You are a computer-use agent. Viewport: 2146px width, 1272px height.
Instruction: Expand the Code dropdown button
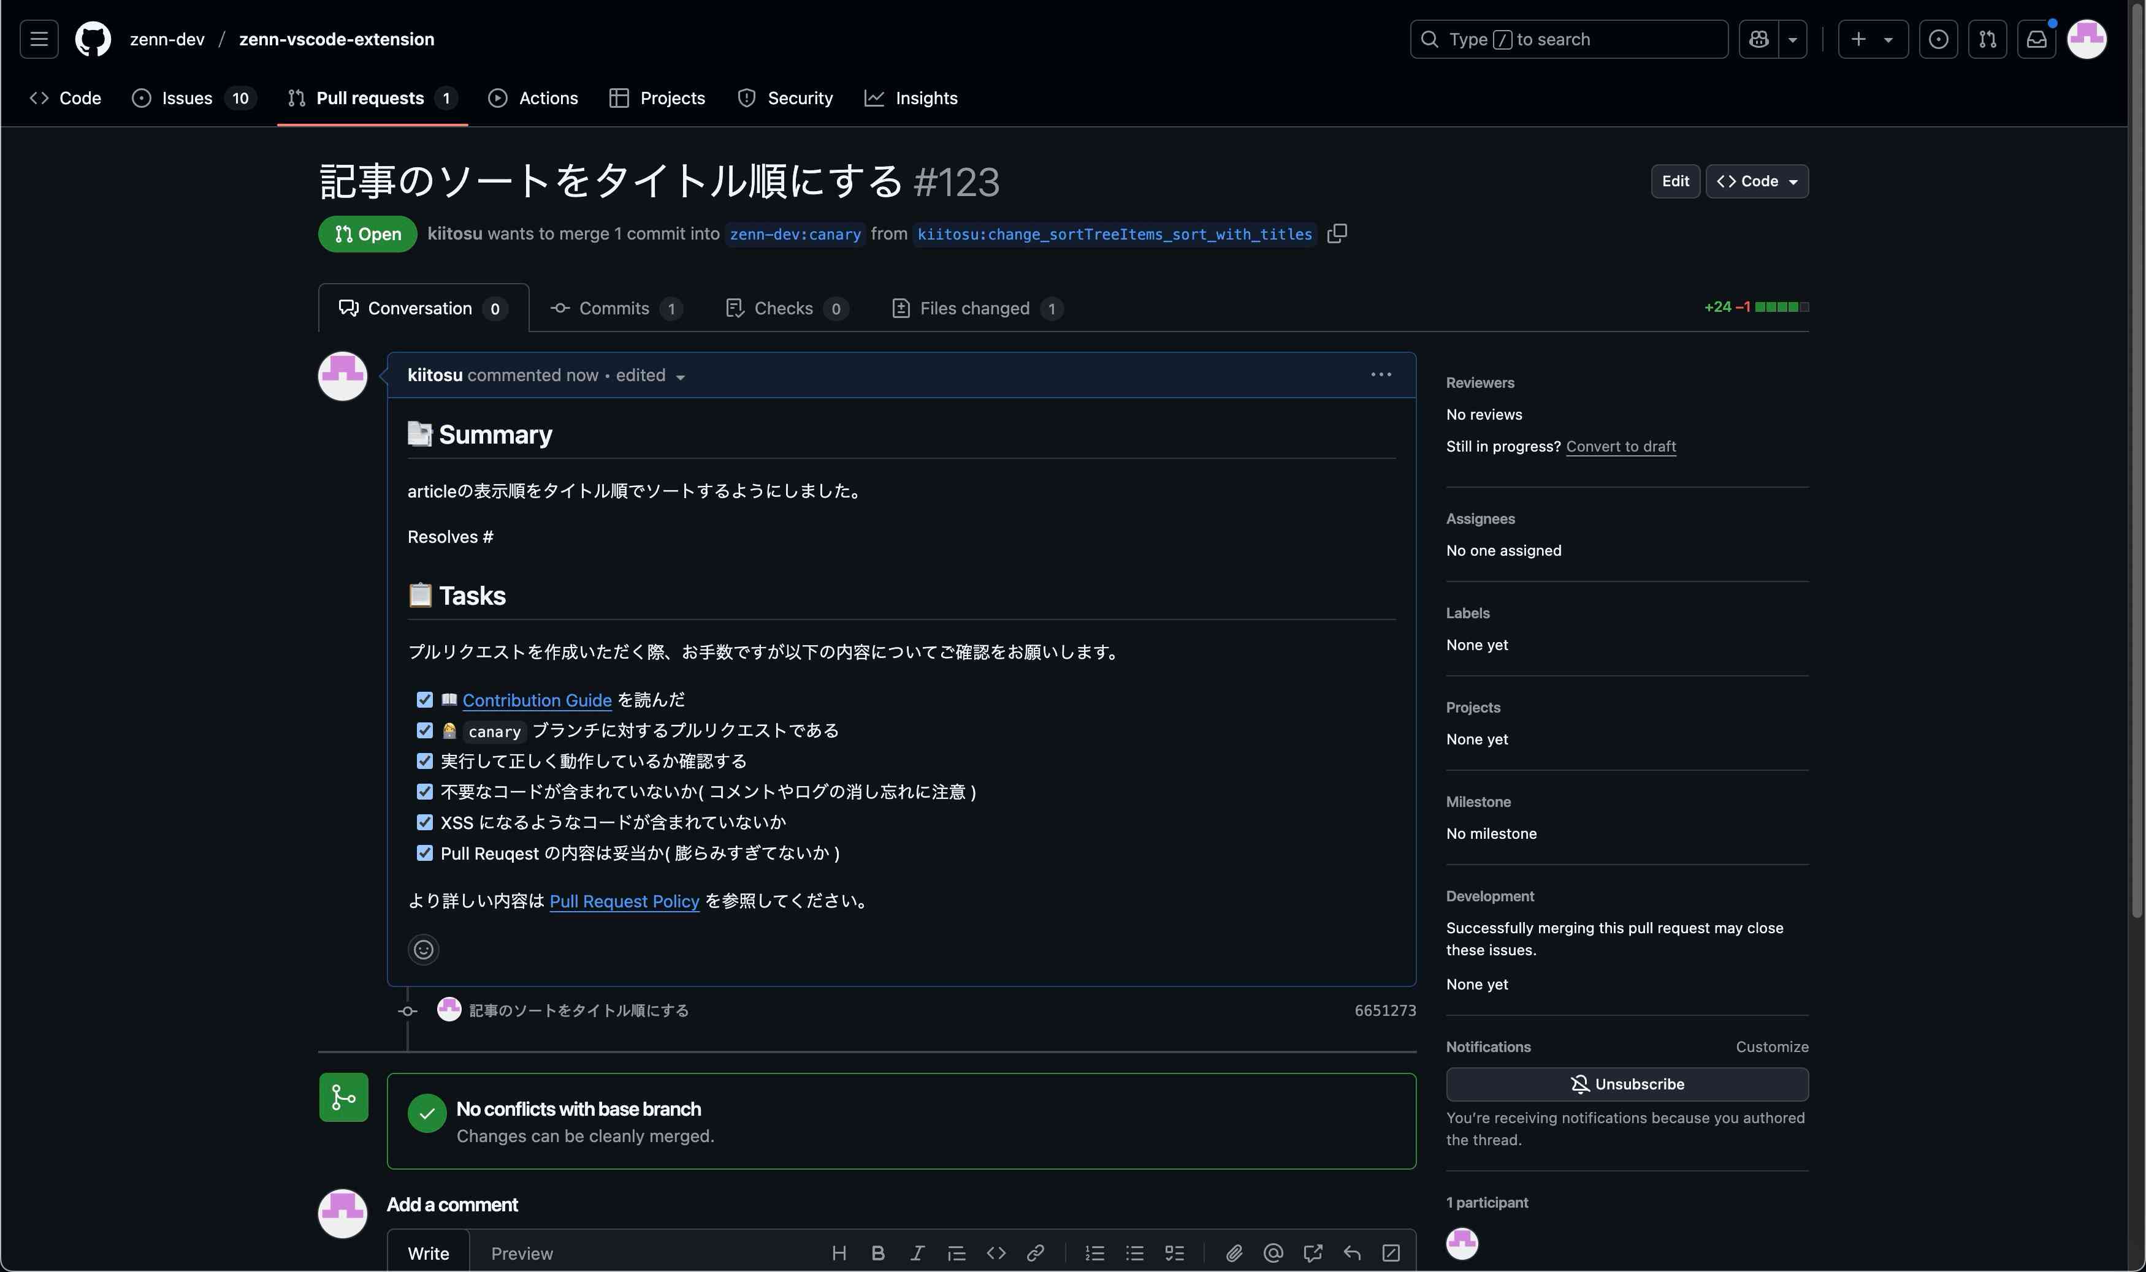(x=1757, y=181)
